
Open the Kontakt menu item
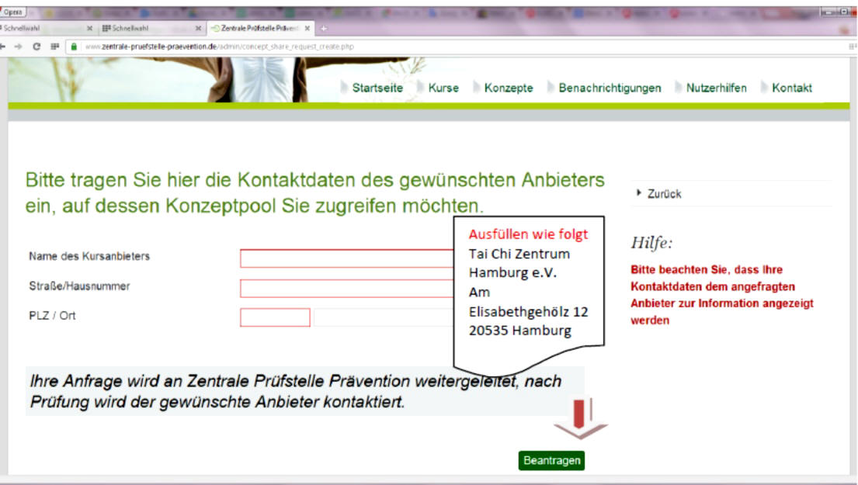(x=790, y=88)
